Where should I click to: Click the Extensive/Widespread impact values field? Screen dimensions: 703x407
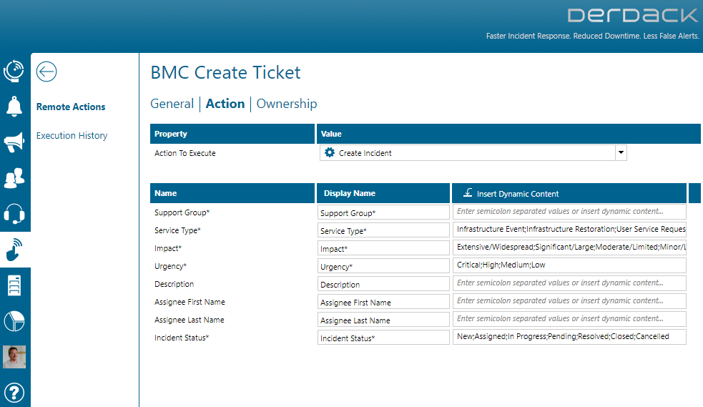(x=569, y=247)
